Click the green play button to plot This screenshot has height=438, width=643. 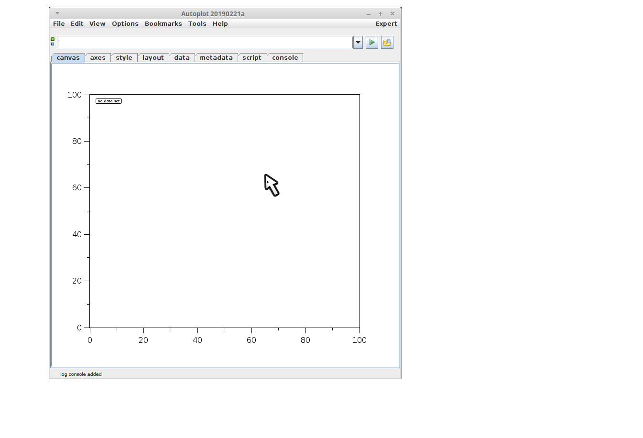click(371, 43)
